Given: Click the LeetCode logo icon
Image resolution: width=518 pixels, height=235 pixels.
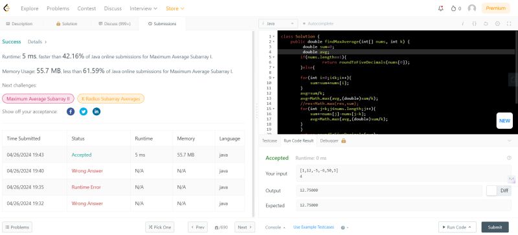Looking at the screenshot, I should (x=6, y=8).
